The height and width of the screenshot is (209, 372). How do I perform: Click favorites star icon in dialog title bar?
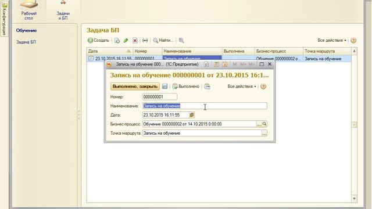coord(206,64)
